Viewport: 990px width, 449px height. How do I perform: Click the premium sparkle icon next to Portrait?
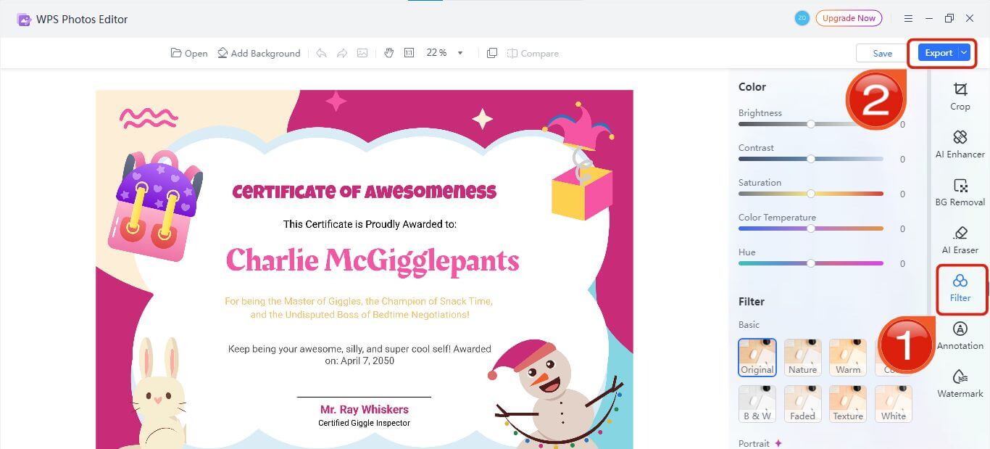pyautogui.click(x=778, y=443)
